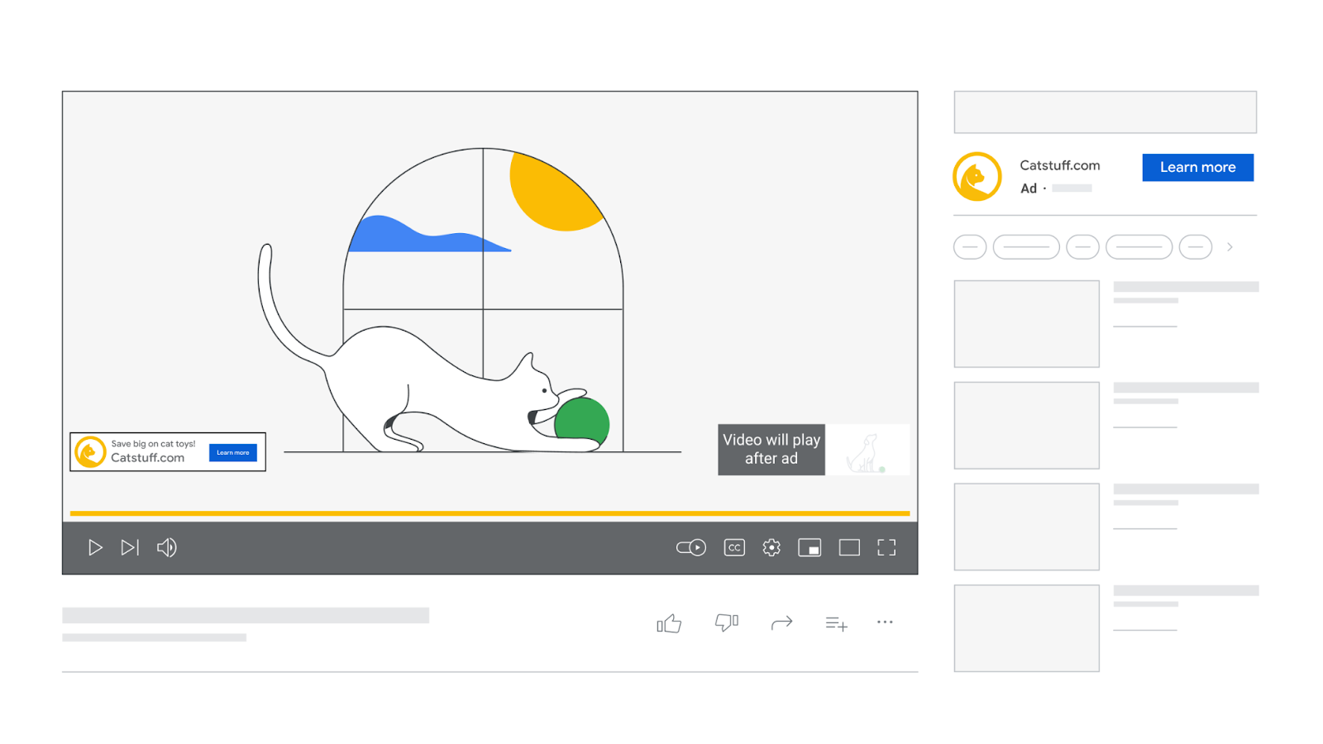Click 'Video will play after ad' notice
The image size is (1323, 744).
click(771, 449)
